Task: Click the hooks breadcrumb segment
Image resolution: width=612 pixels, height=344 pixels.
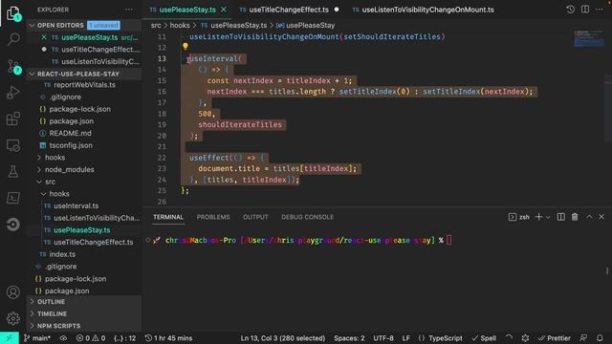Action: [180, 26]
